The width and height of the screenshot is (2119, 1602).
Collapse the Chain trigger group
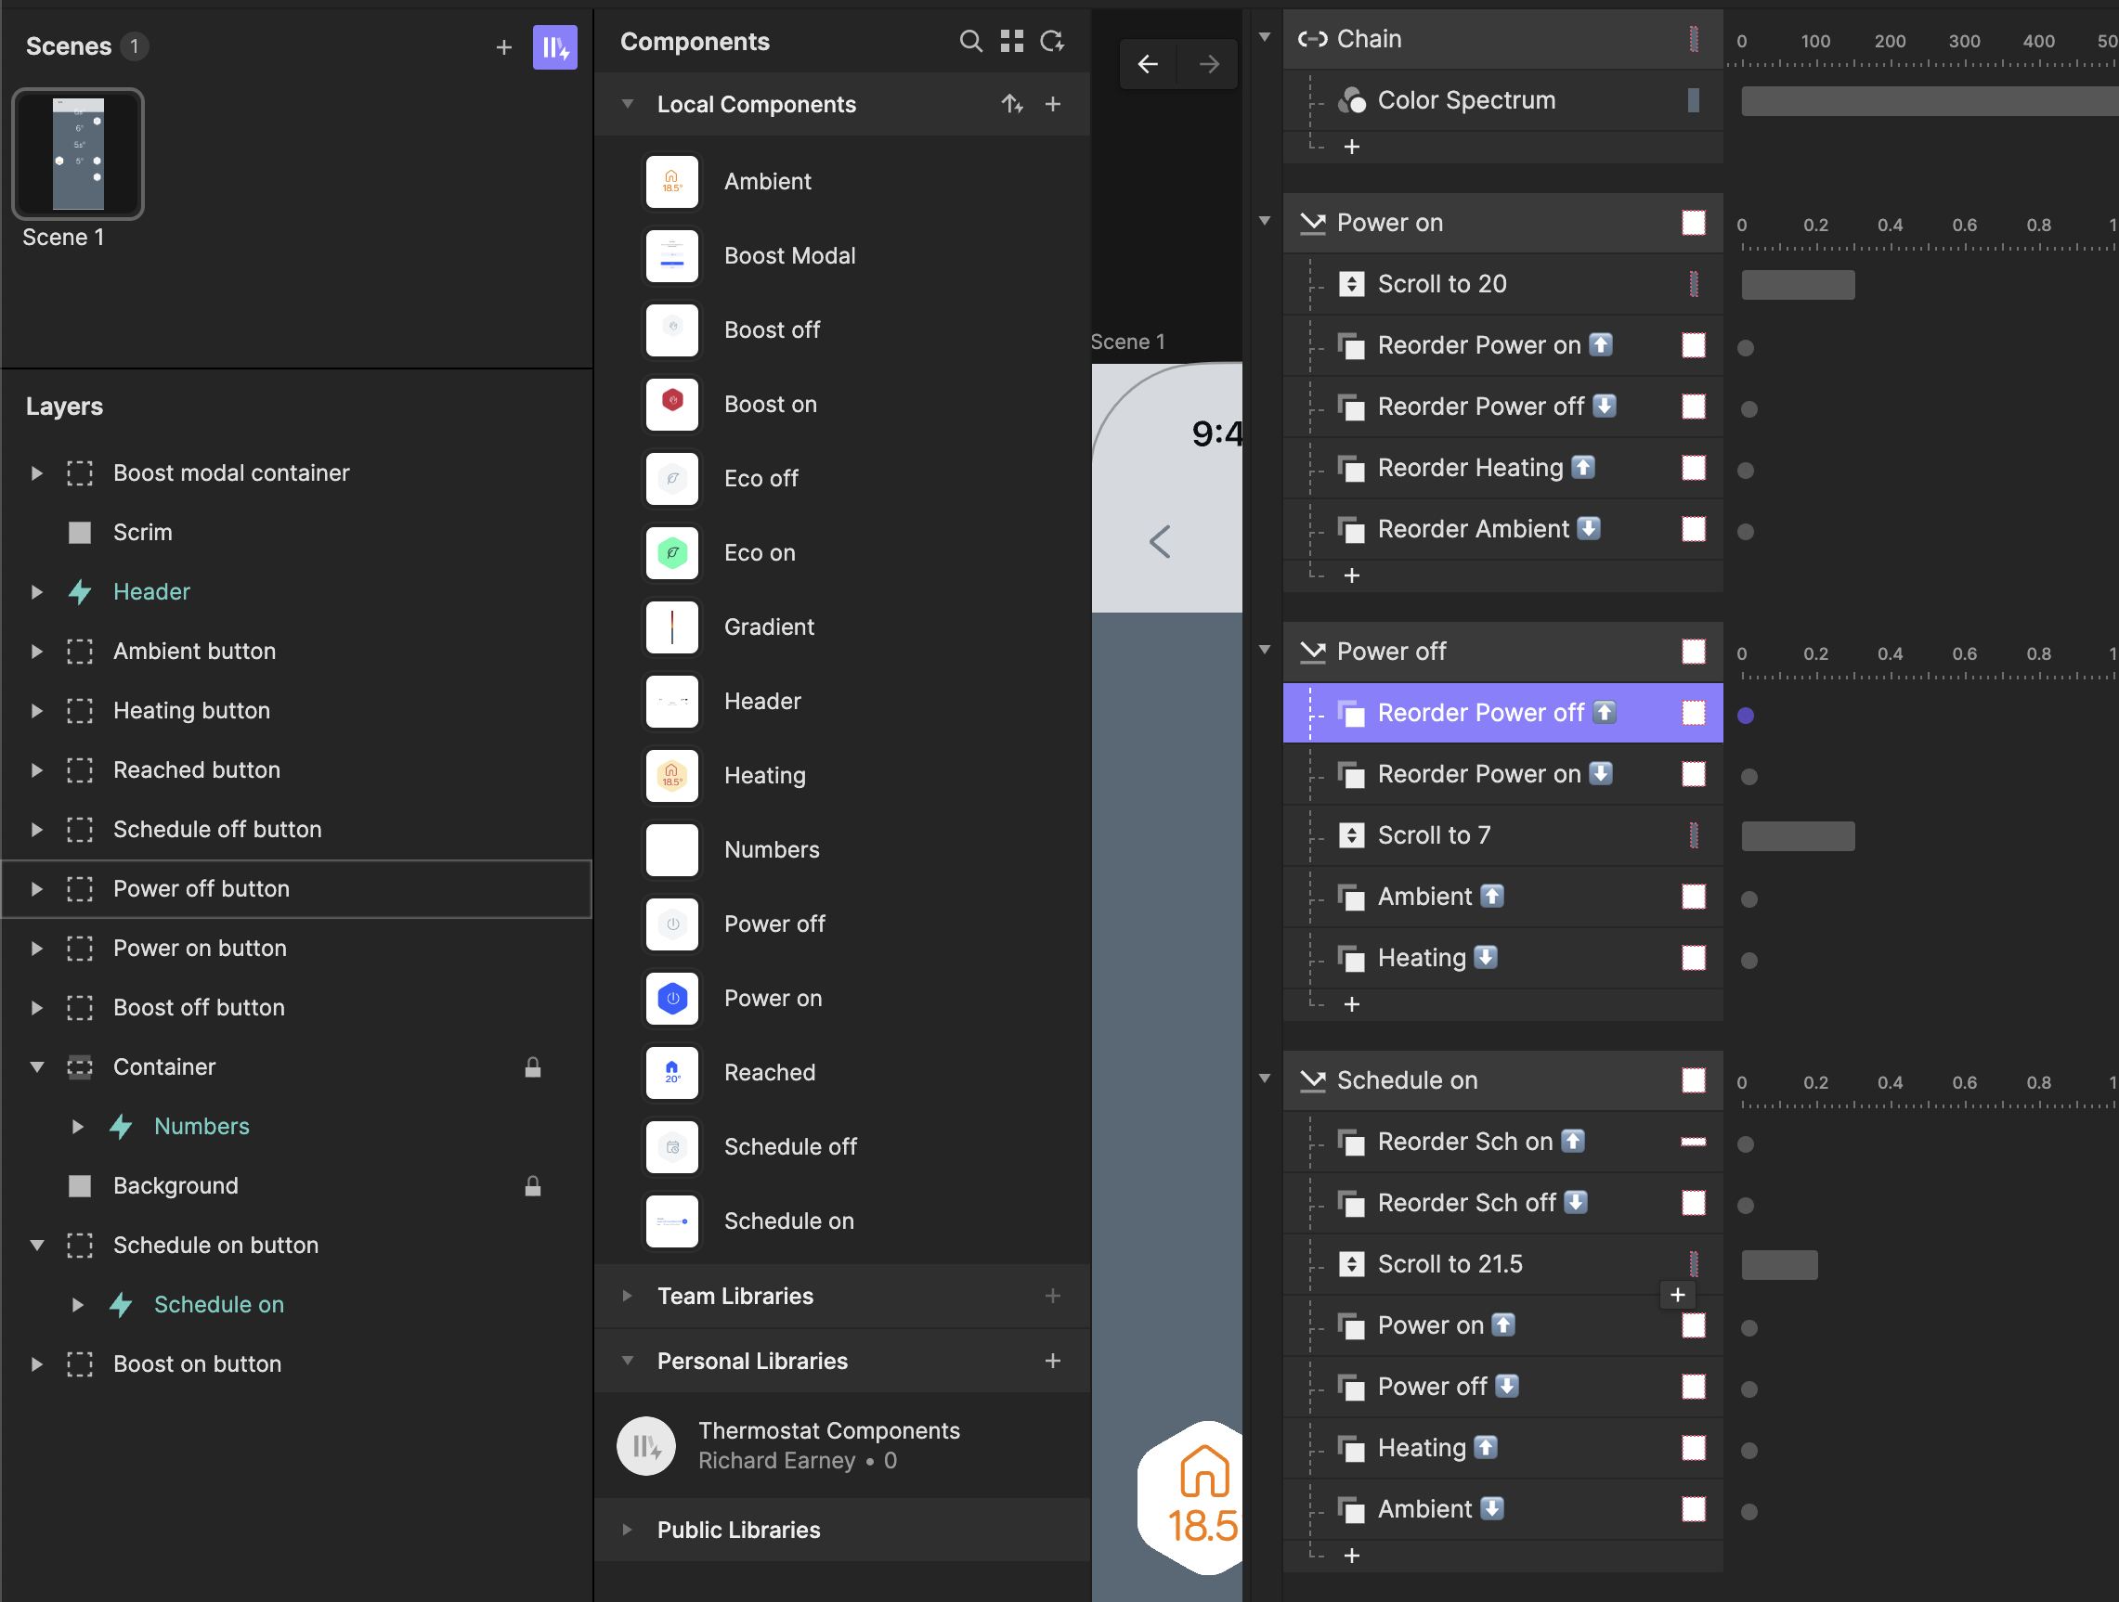[1265, 37]
